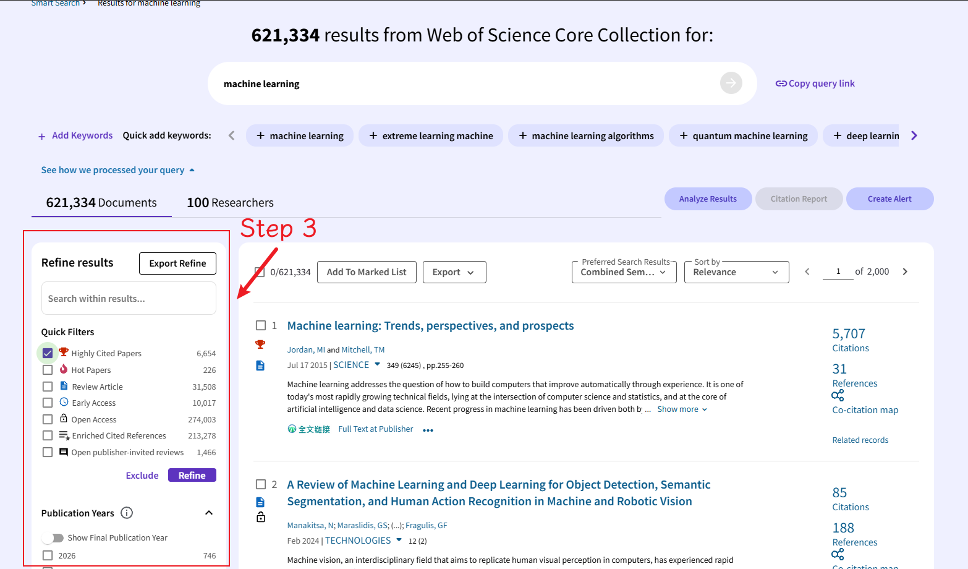This screenshot has width=968, height=569.
Task: Click the Analyze Results button
Action: [708, 199]
